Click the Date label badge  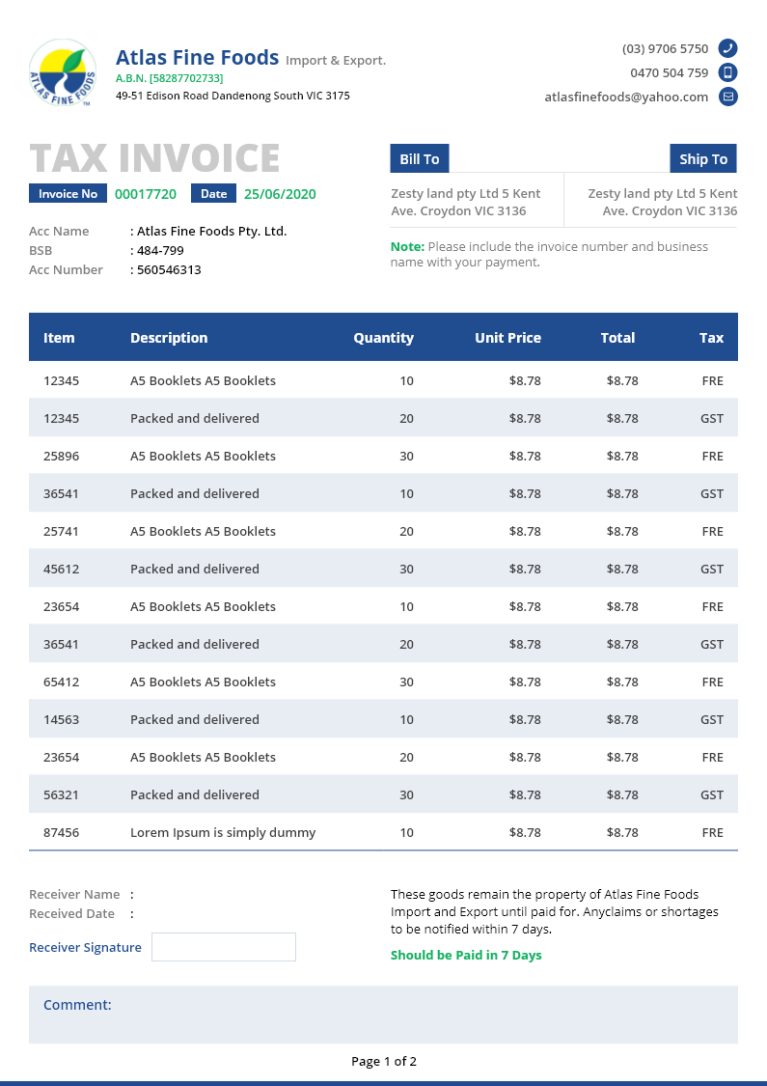tap(213, 194)
